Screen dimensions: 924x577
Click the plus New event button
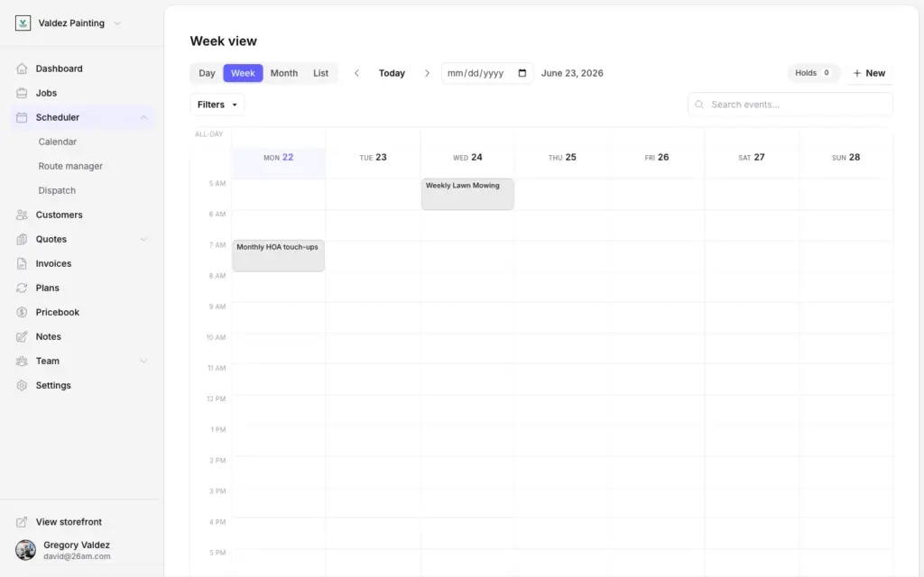point(869,73)
